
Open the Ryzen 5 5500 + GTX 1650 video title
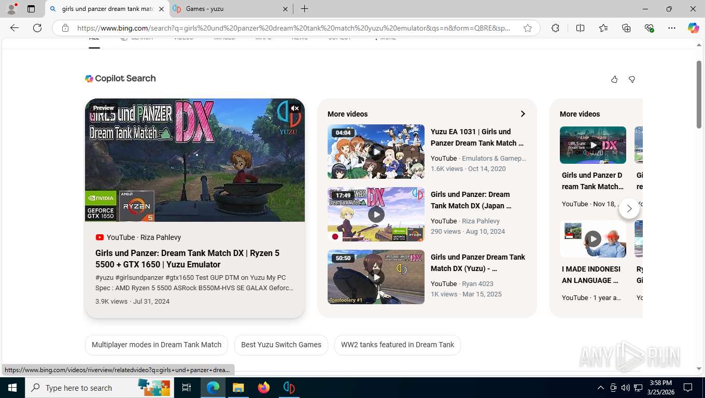[x=187, y=259]
